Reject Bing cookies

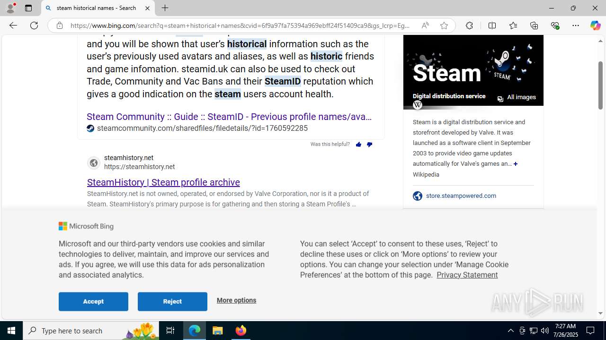[x=172, y=301]
